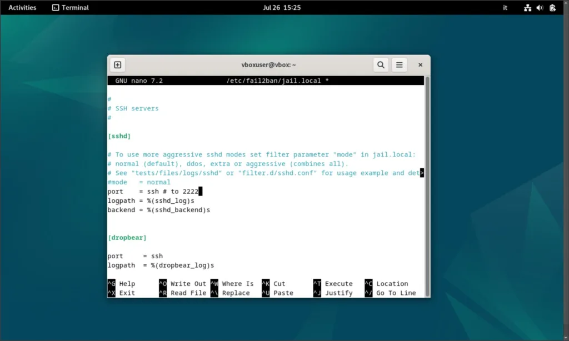Open a new terminal tab
Image resolution: width=569 pixels, height=341 pixels.
click(x=118, y=65)
